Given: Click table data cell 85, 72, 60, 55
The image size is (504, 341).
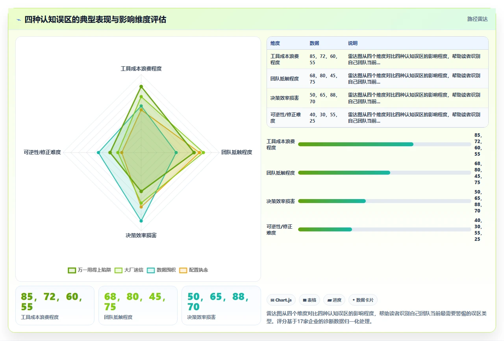Looking at the screenshot, I should [325, 59].
